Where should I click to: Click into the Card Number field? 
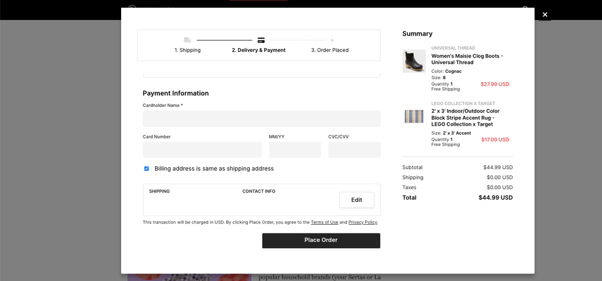click(202, 150)
